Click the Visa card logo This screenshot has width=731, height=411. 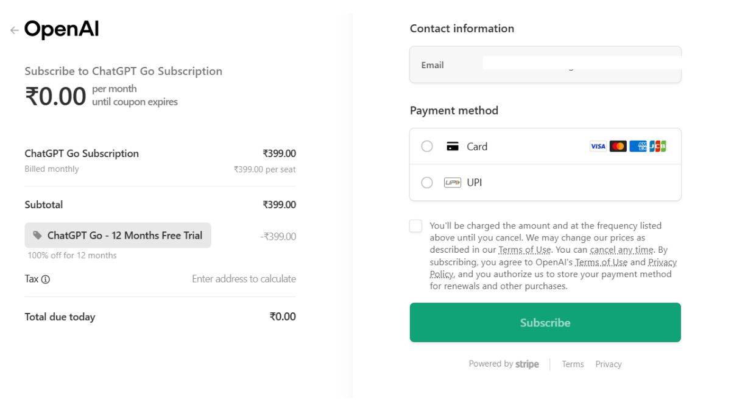pos(598,146)
